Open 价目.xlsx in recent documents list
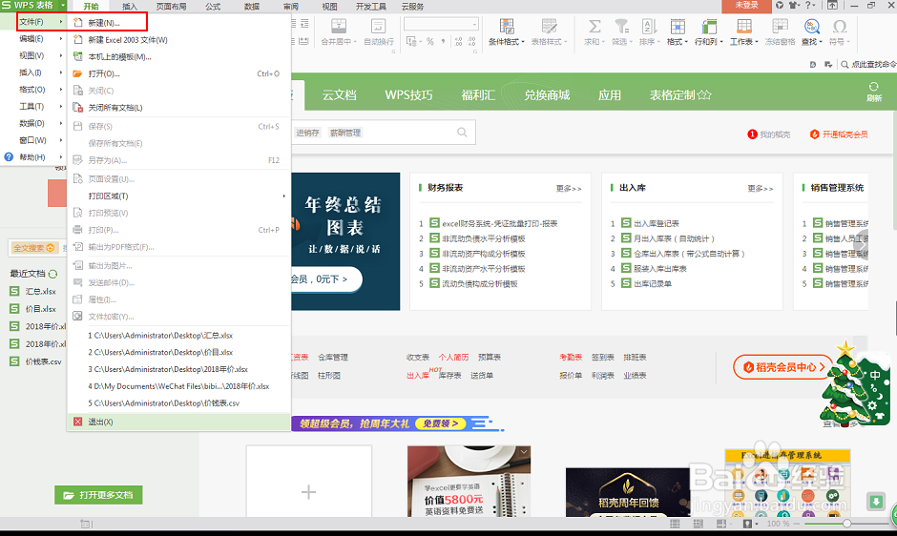Screen dimensions: 897x536 (41, 309)
